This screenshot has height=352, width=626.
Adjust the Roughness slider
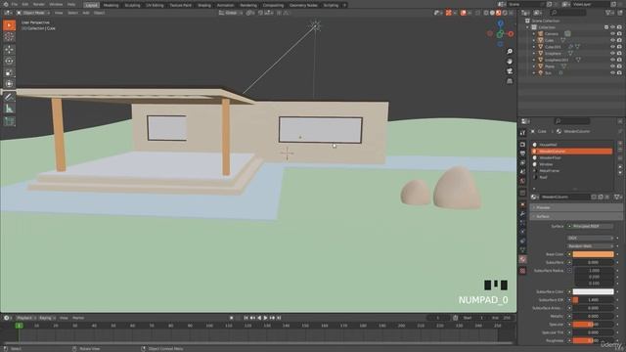pos(593,340)
